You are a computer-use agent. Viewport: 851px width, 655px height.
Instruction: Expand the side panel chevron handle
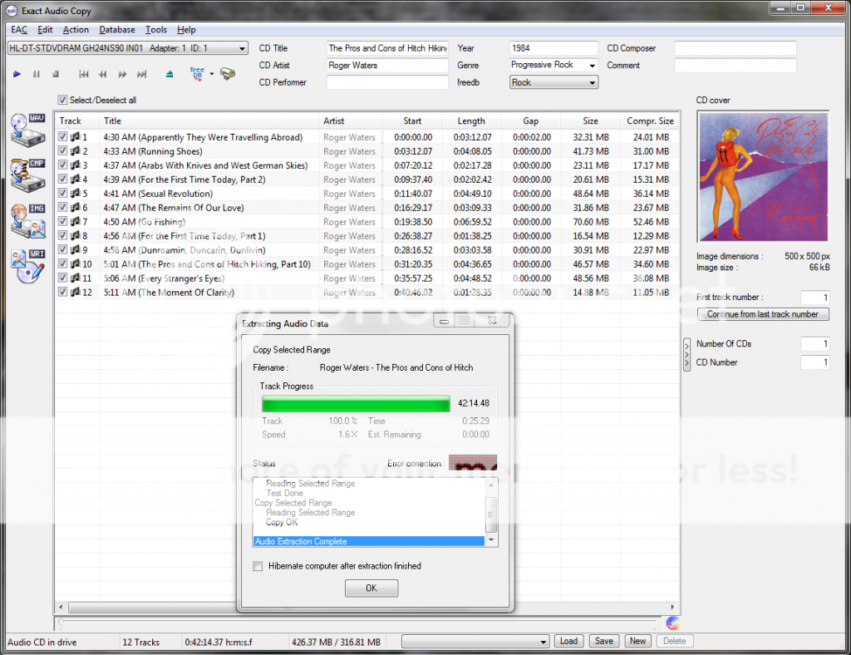686,355
